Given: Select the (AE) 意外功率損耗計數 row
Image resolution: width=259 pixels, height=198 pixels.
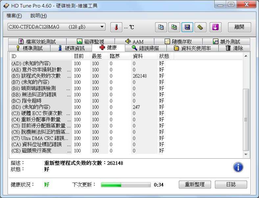Looking at the screenshot, I should pyautogui.click(x=126, y=70).
